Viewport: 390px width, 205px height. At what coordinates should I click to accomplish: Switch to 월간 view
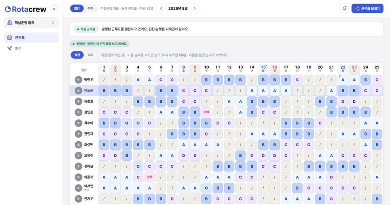(x=77, y=8)
